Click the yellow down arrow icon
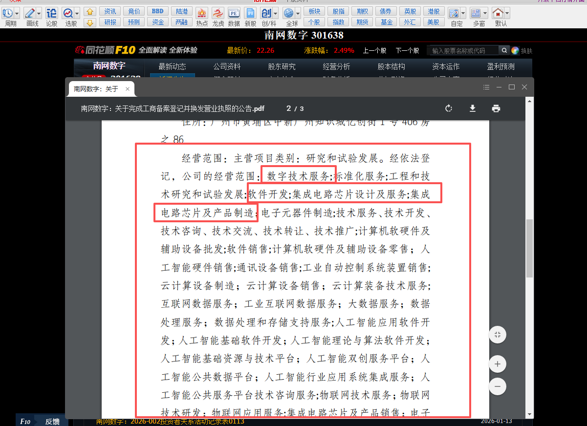Image resolution: width=587 pixels, height=426 pixels. pyautogui.click(x=89, y=22)
